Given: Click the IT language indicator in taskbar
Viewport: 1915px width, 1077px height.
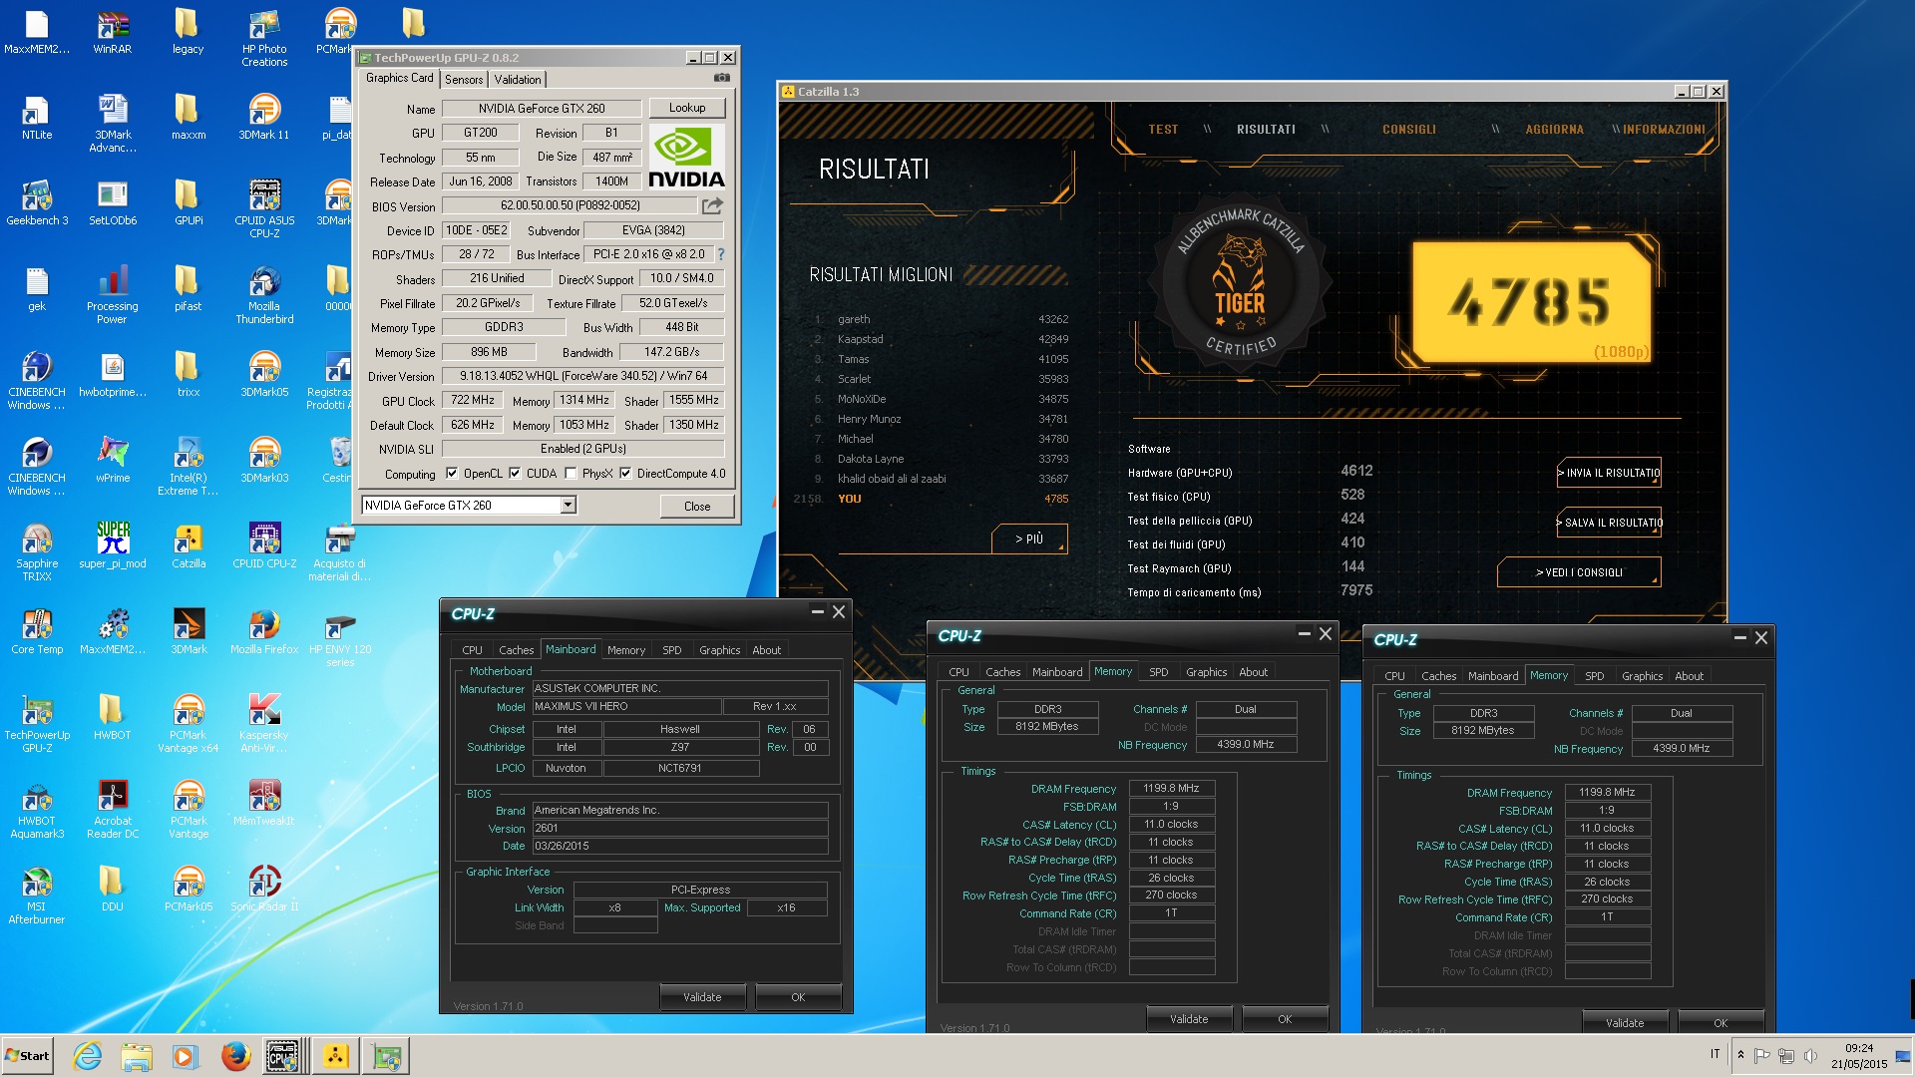Looking at the screenshot, I should [x=1716, y=1054].
